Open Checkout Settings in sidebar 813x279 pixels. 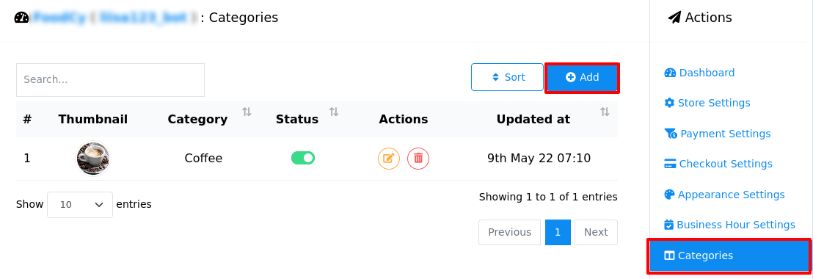tap(718, 164)
